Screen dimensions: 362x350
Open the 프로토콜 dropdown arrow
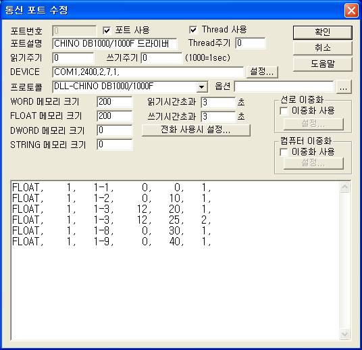pos(201,87)
